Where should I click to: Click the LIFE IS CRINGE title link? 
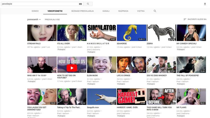(124, 76)
